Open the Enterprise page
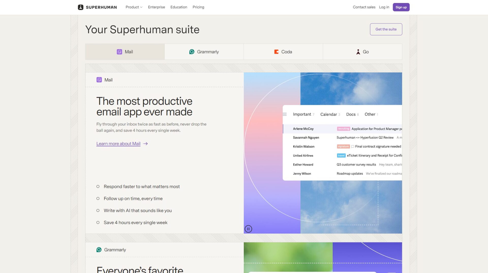The height and width of the screenshot is (273, 488). [156, 7]
